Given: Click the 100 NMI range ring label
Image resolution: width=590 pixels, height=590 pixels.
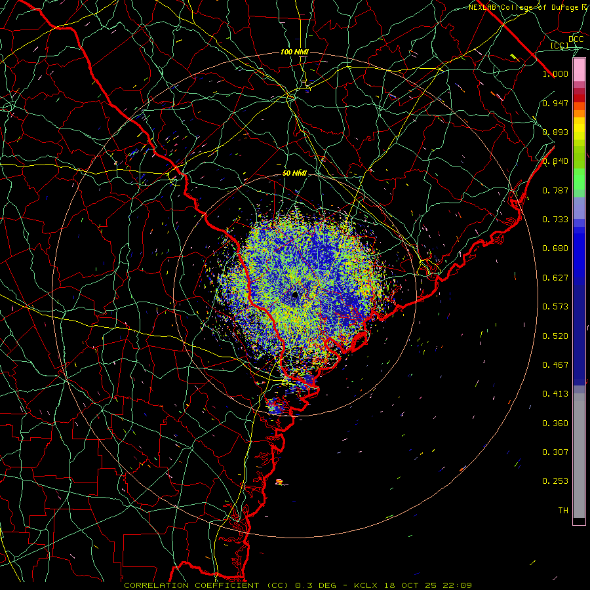Looking at the screenshot, I should tap(294, 52).
